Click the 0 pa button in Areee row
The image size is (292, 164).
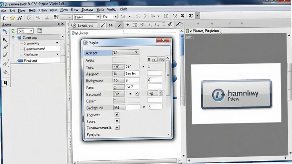click(x=152, y=59)
